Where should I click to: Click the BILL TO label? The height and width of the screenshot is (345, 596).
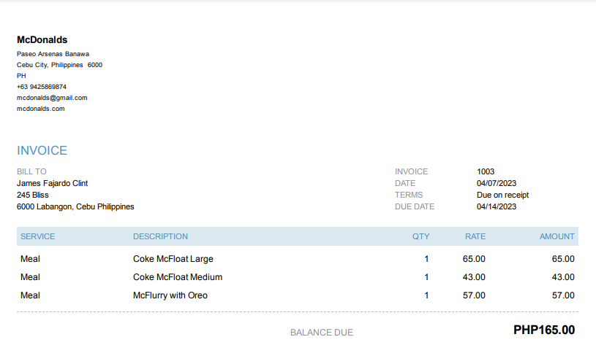(x=31, y=171)
